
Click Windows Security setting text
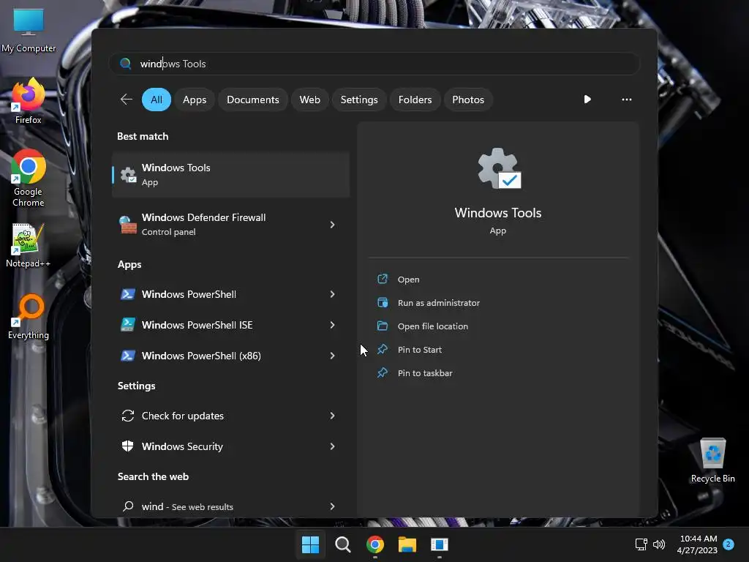pos(182,446)
